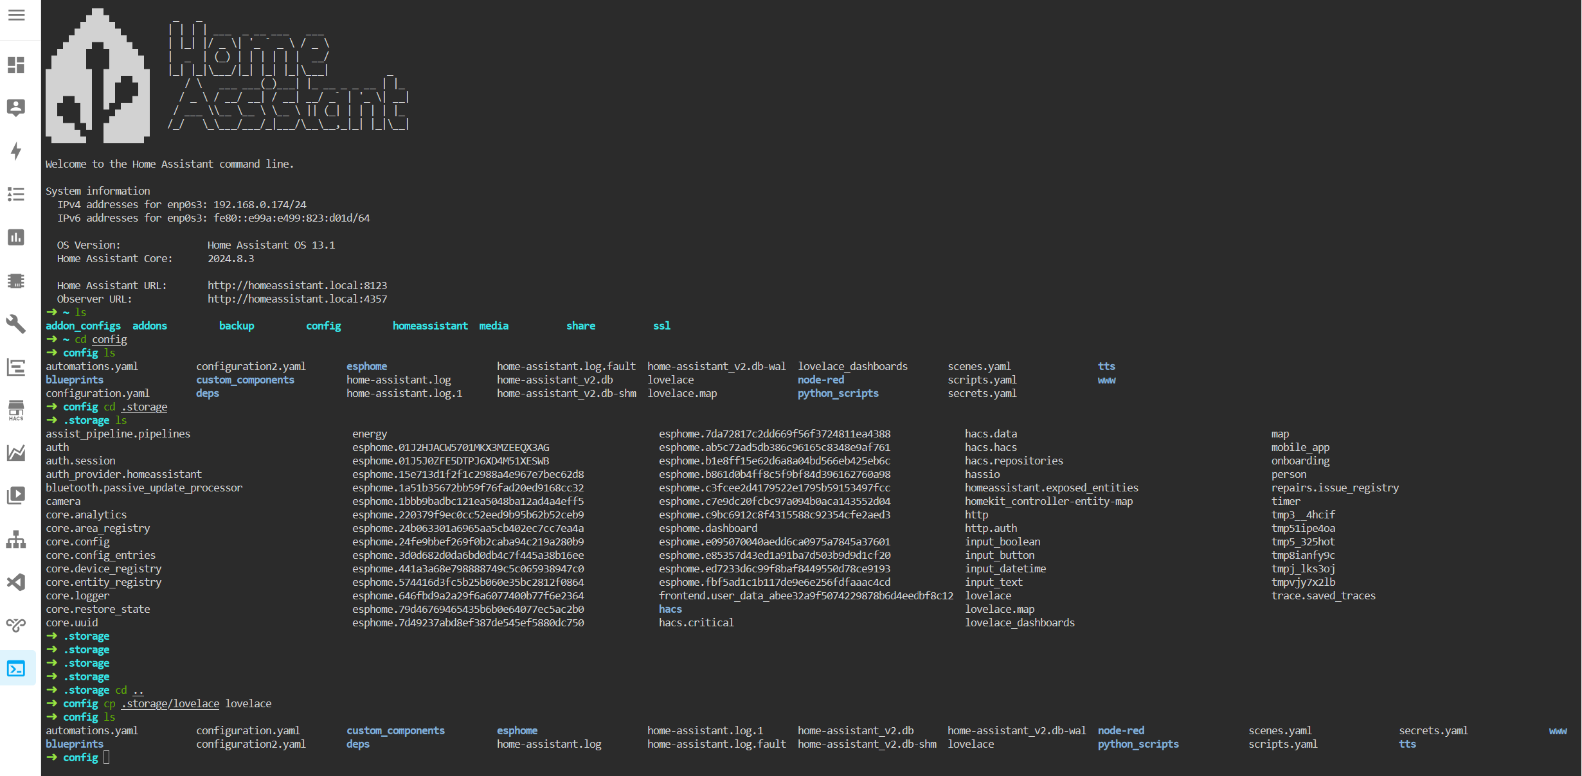1582x776 pixels.
Task: Open the hamburger sidebar menu
Action: 17,15
